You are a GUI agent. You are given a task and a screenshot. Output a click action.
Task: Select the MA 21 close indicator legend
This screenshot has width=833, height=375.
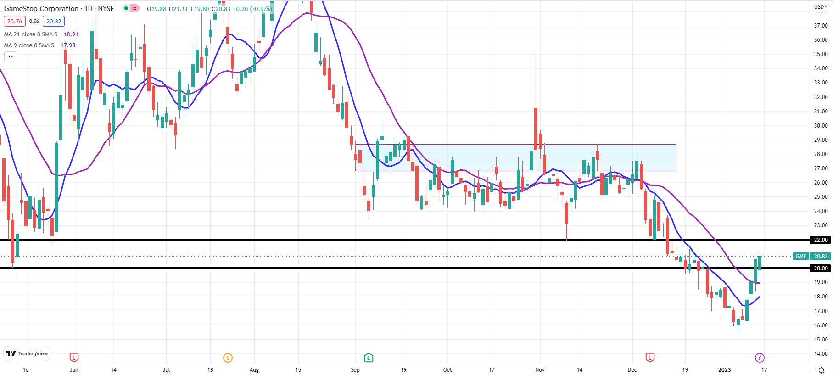tap(31, 34)
